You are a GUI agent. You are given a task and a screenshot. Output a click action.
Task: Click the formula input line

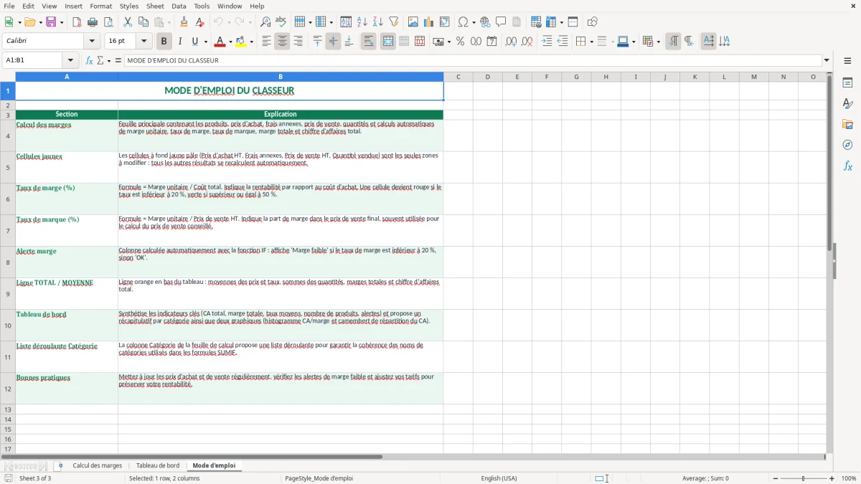coord(473,60)
